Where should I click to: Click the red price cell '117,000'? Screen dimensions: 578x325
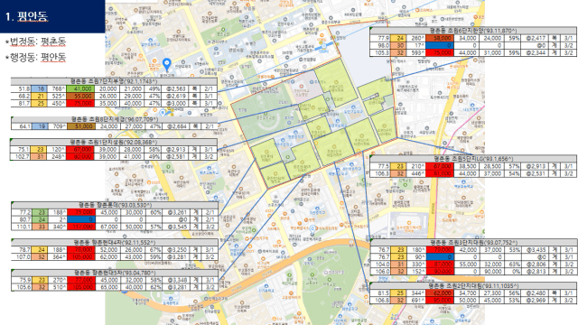pos(81,227)
